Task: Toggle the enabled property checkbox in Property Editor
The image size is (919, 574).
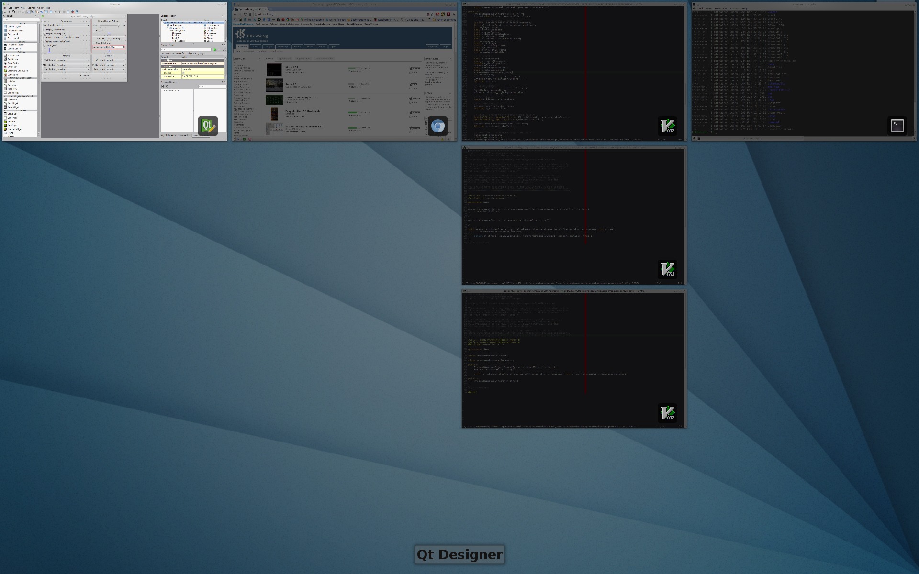Action: pyautogui.click(x=183, y=73)
